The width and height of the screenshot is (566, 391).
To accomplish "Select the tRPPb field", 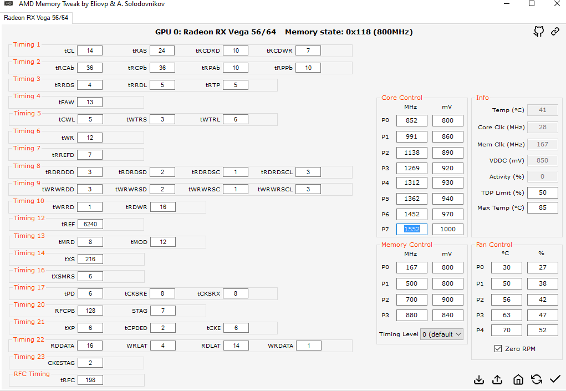I will 308,68.
